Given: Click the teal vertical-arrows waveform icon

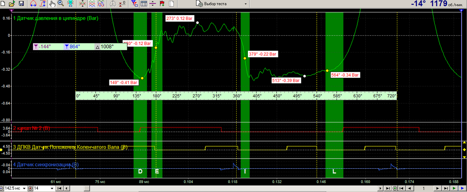Looking at the screenshot, I should (x=70, y=4).
